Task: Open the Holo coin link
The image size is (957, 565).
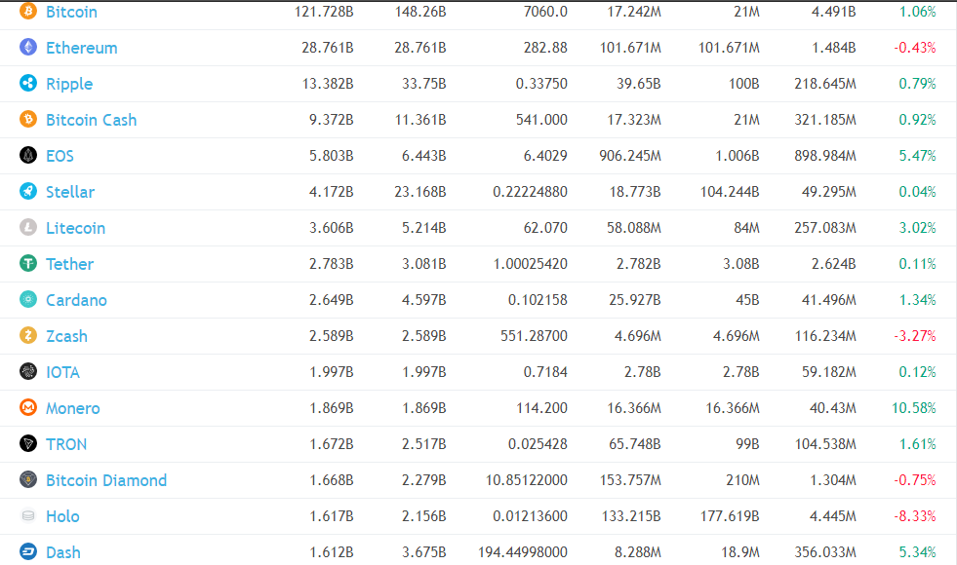Action: coord(62,516)
